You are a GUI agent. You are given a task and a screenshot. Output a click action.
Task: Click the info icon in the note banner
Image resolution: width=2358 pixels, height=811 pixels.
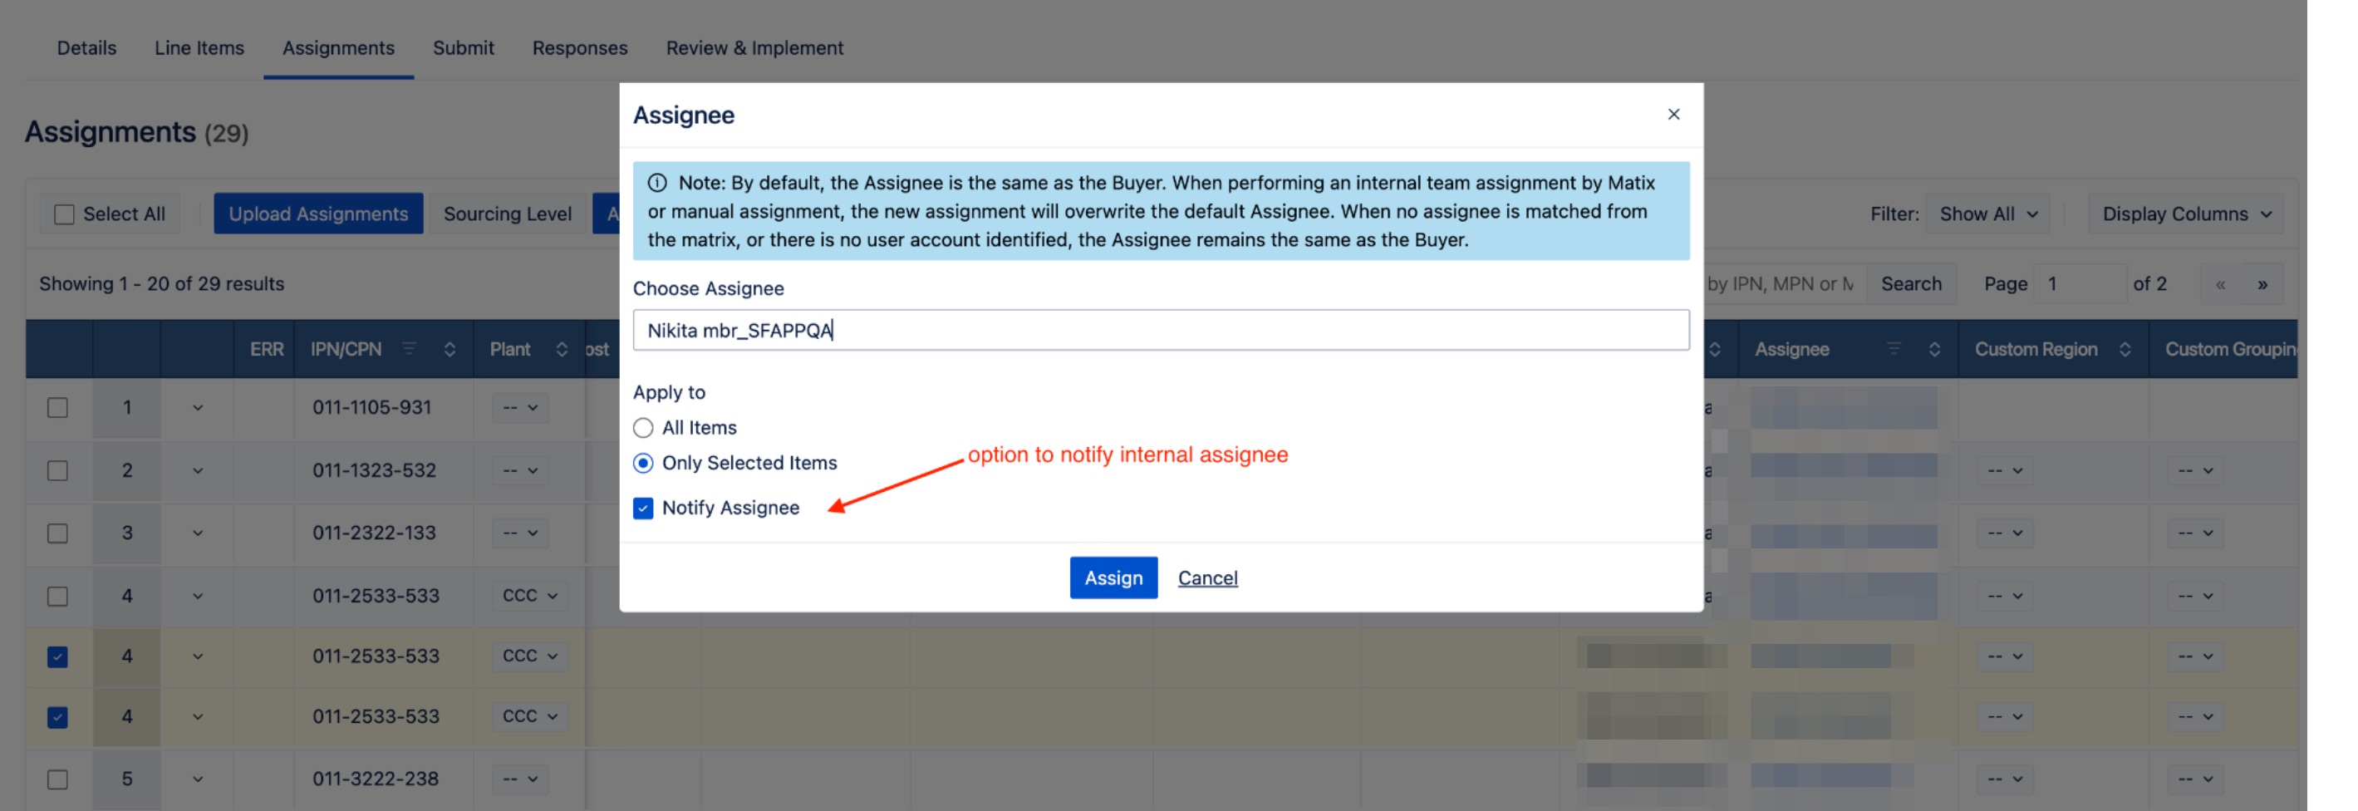(x=657, y=183)
